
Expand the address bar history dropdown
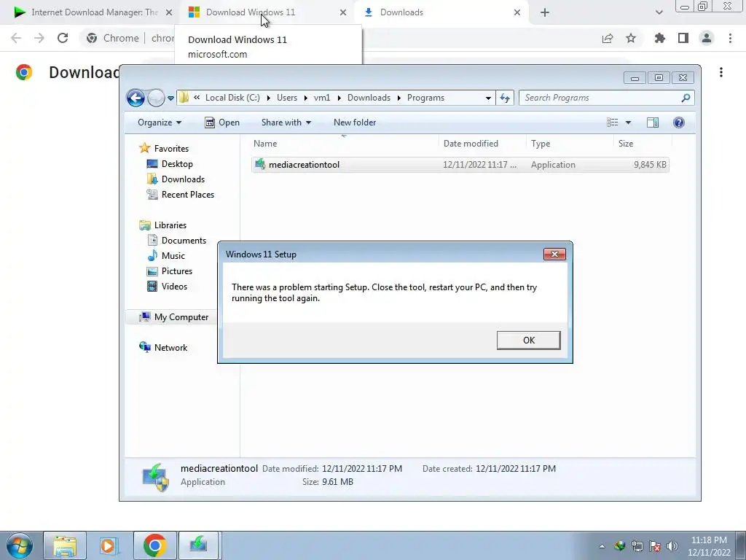(x=488, y=98)
